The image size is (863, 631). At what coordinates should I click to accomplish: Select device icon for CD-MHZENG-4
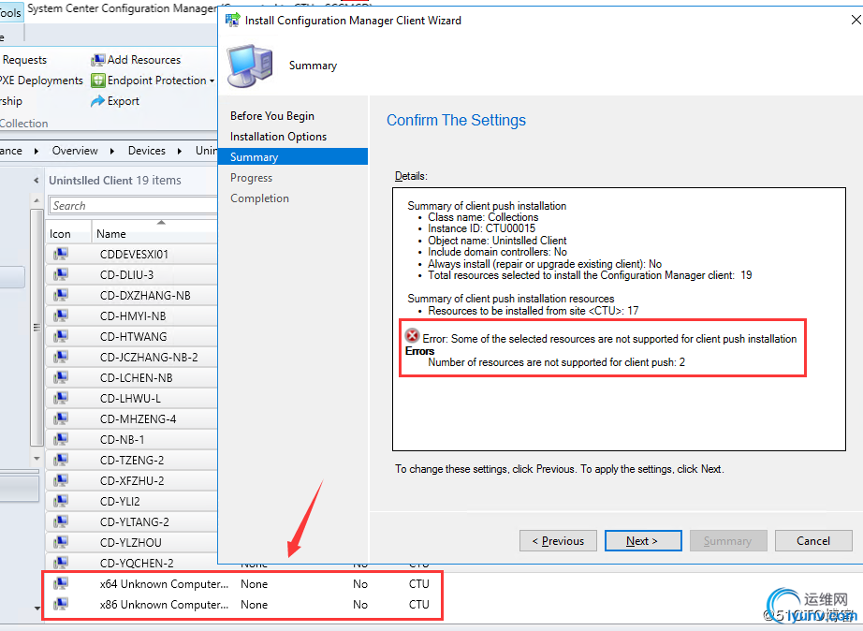coord(61,418)
